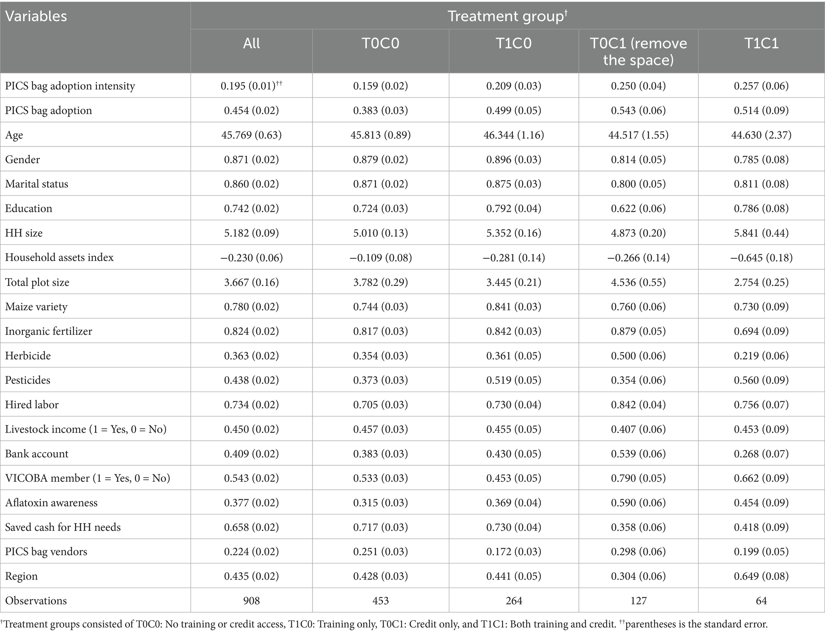Click the Variables column header
Screen dimensions: 825x633
[x=36, y=16]
